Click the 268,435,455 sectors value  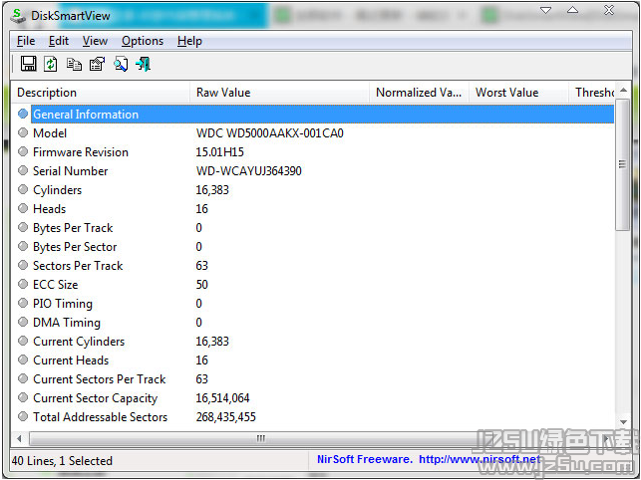pos(225,416)
